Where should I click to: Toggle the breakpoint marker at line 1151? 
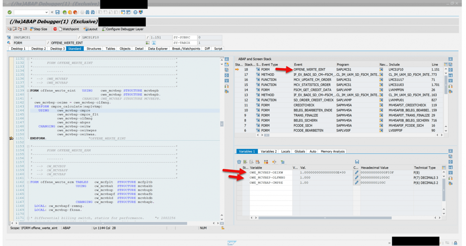coord(11,138)
